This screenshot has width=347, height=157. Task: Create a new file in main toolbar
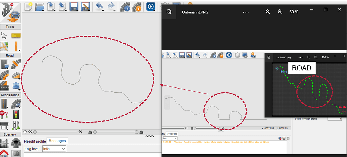pyautogui.click(x=28, y=6)
